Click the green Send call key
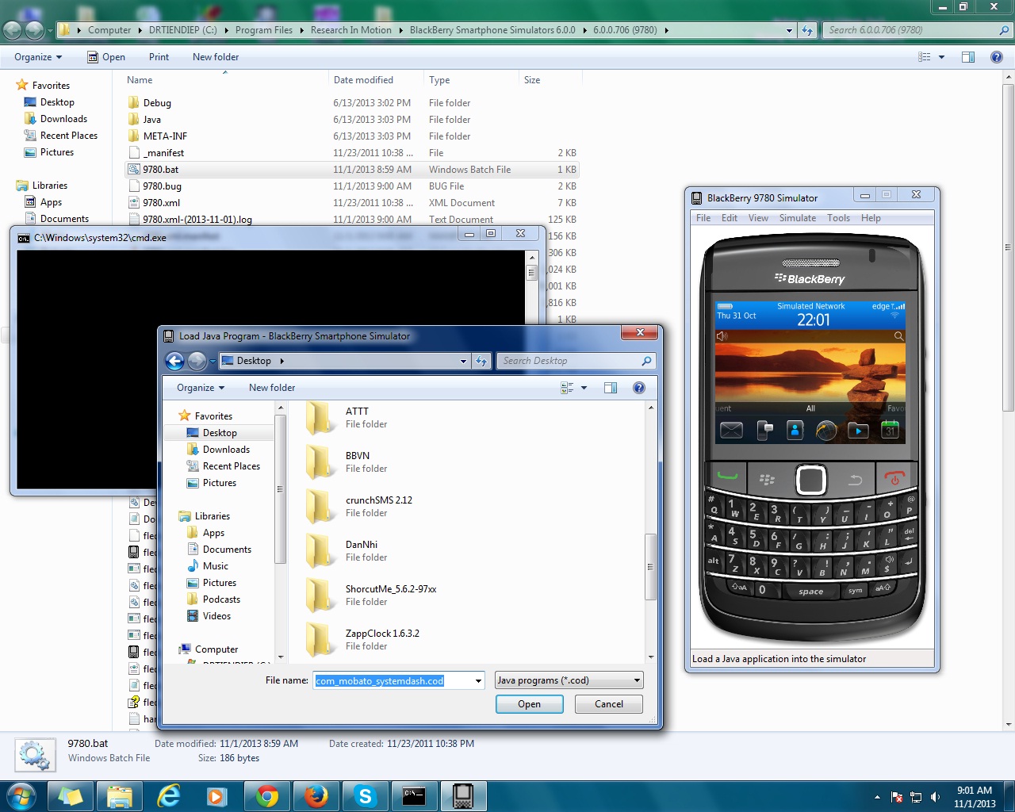Screen dimensions: 1015x812 click(727, 478)
